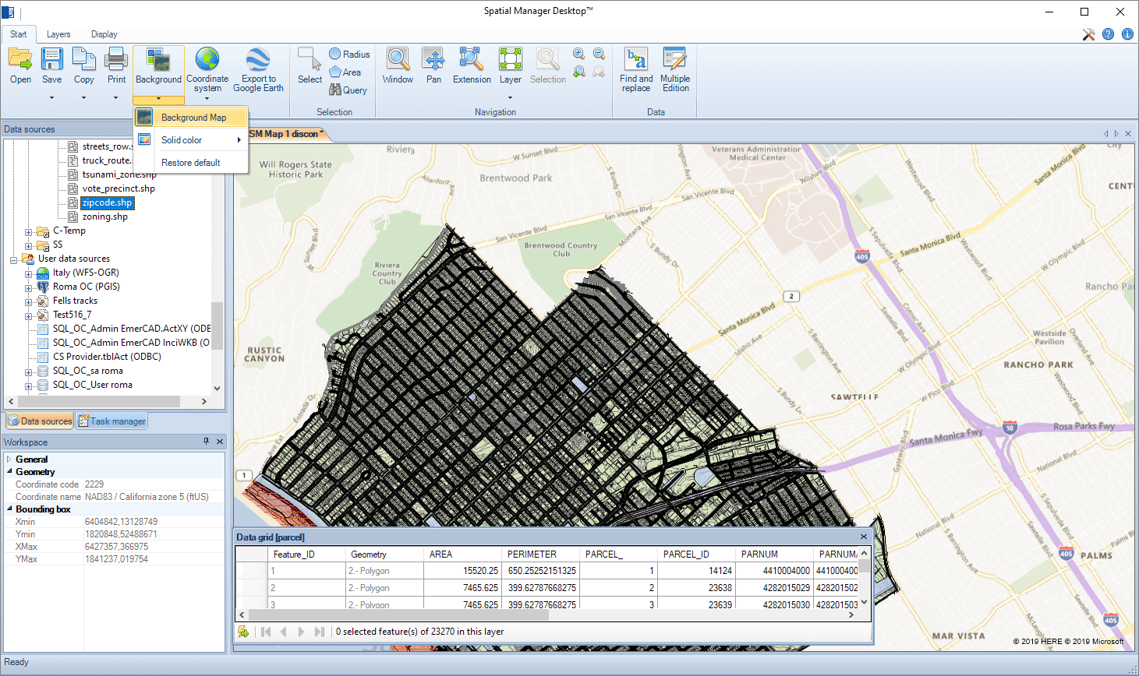Open the Solid color submenu

(x=191, y=140)
